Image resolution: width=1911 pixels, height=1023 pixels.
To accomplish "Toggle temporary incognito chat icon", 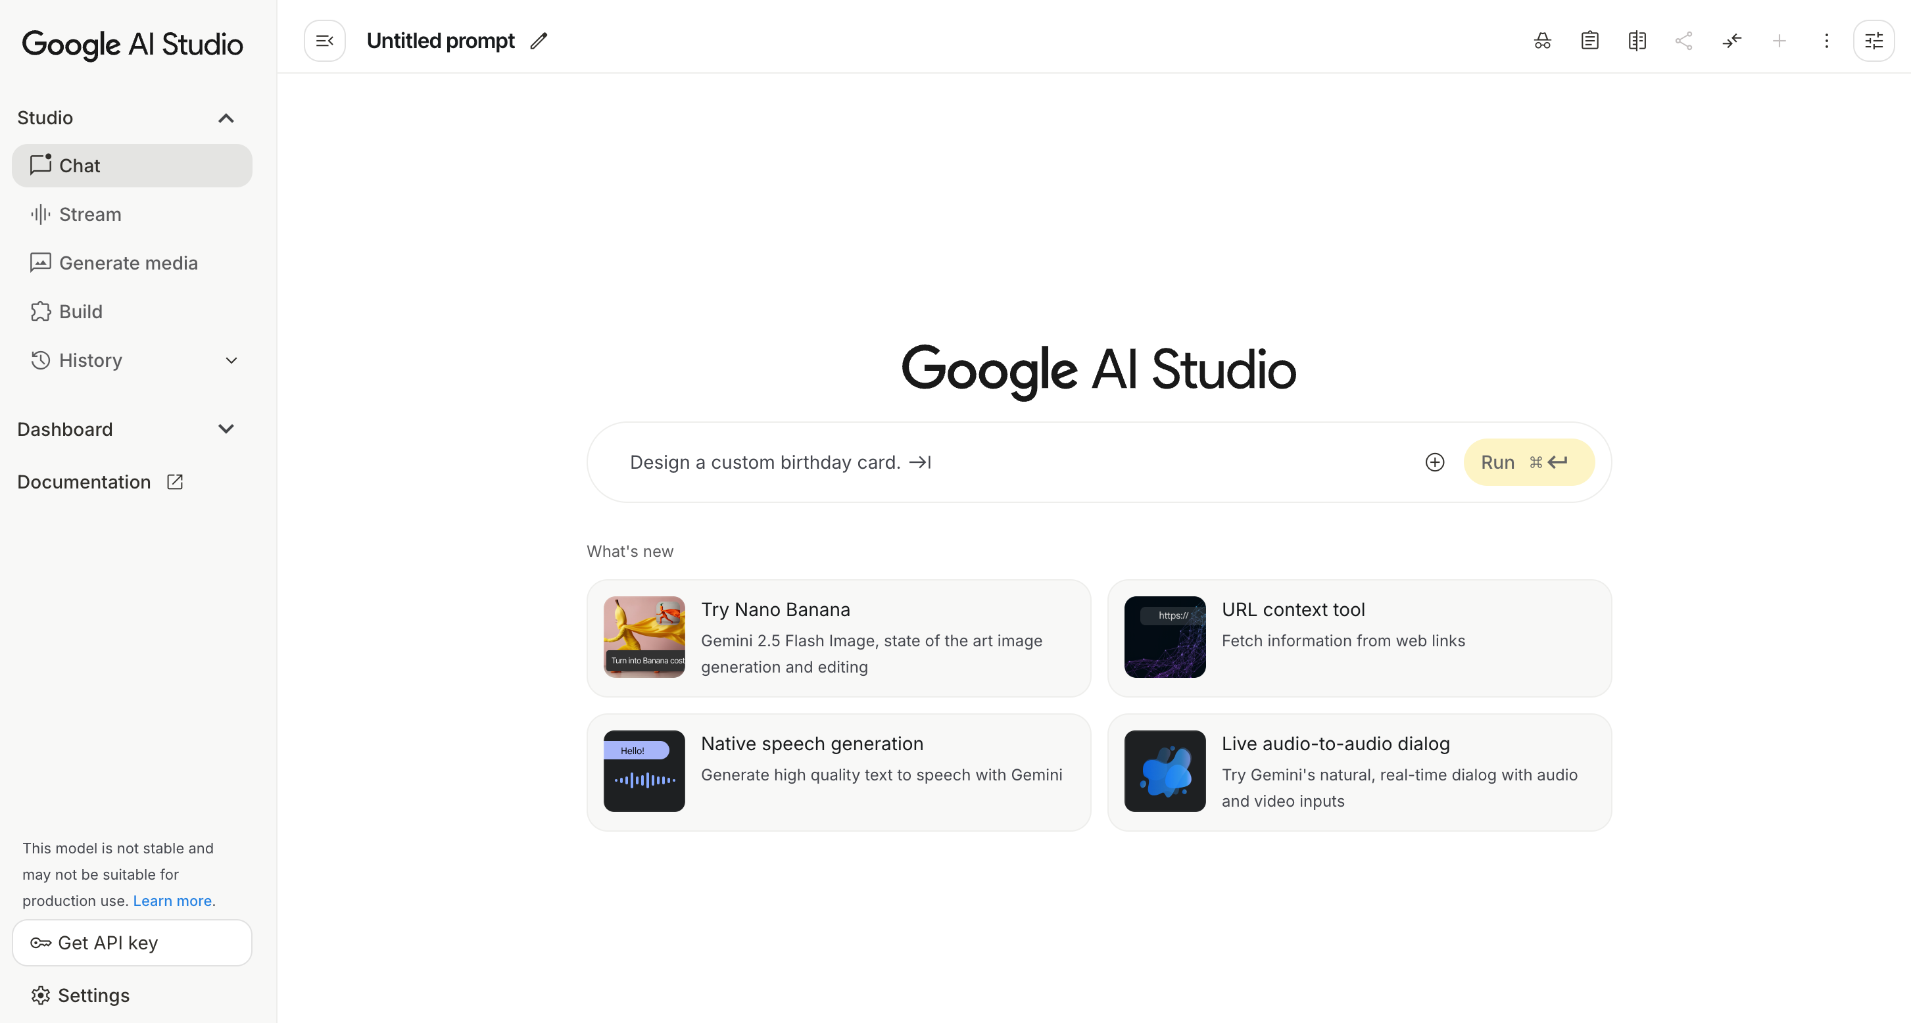I will pyautogui.click(x=1542, y=41).
